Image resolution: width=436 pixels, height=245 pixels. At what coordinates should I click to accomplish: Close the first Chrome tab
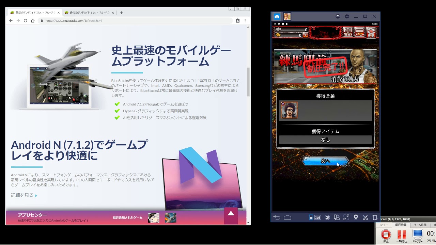coord(59,13)
